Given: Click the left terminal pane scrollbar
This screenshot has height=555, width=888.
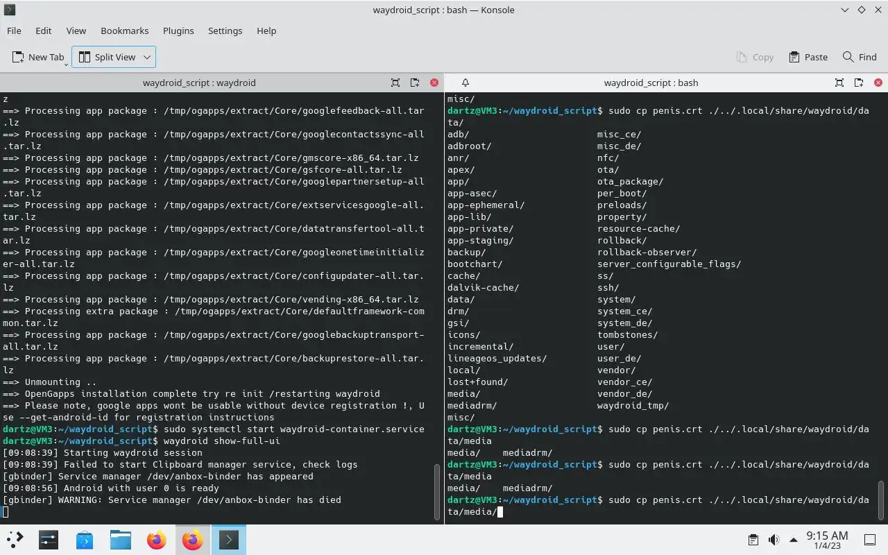Looking at the screenshot, I should point(437,491).
